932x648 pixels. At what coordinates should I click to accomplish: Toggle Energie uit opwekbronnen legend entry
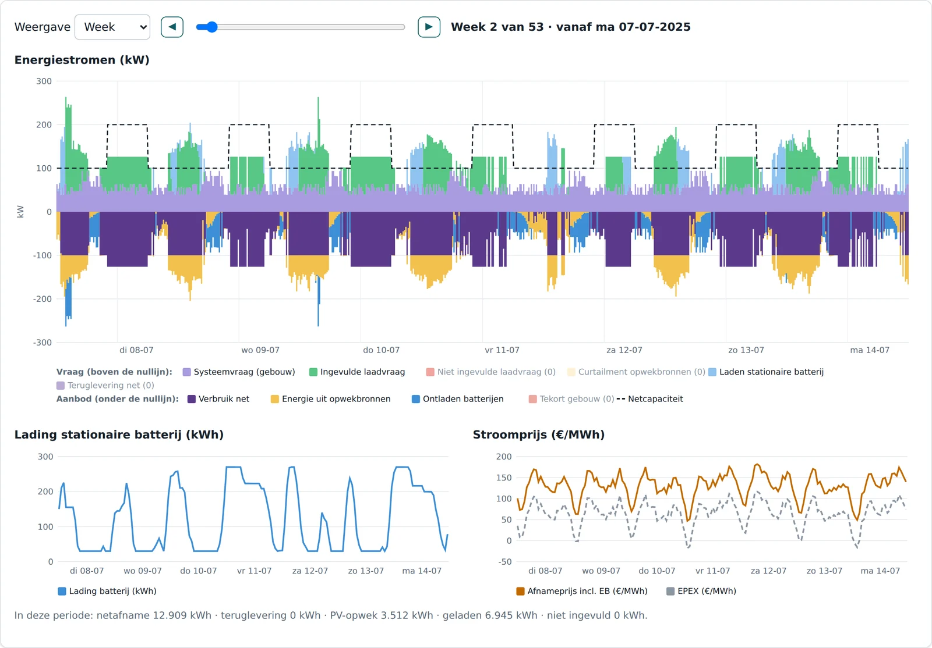tap(331, 398)
